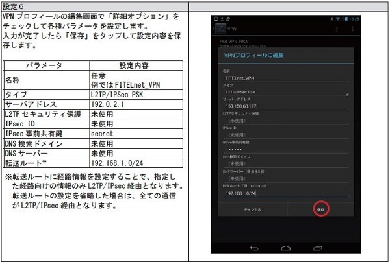
Task: Tap the add VPN plus icon
Action: [336, 29]
